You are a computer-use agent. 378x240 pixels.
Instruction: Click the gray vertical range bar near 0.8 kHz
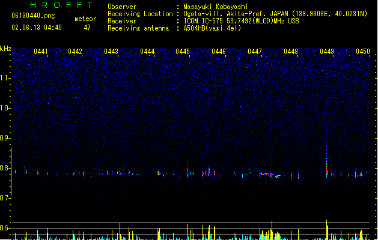click(12, 172)
